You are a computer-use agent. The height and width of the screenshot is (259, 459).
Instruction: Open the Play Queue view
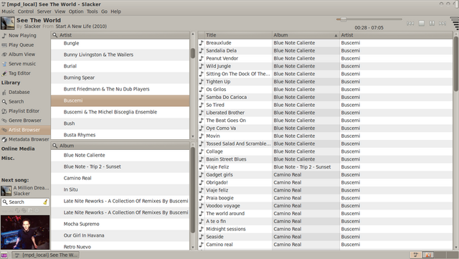pyautogui.click(x=21, y=44)
